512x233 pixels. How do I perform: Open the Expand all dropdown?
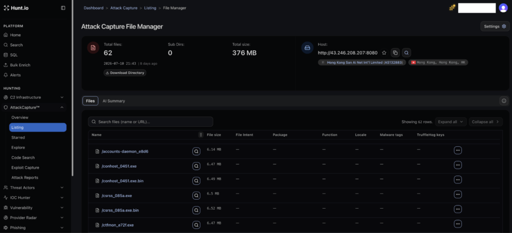coord(450,122)
